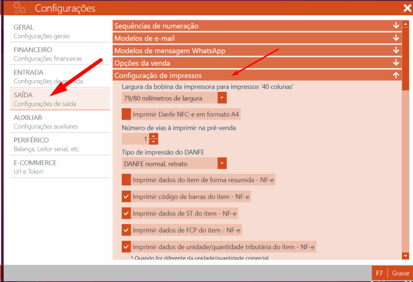Expand Modelos de e-mail section arrow
The width and height of the screenshot is (413, 282).
(396, 39)
